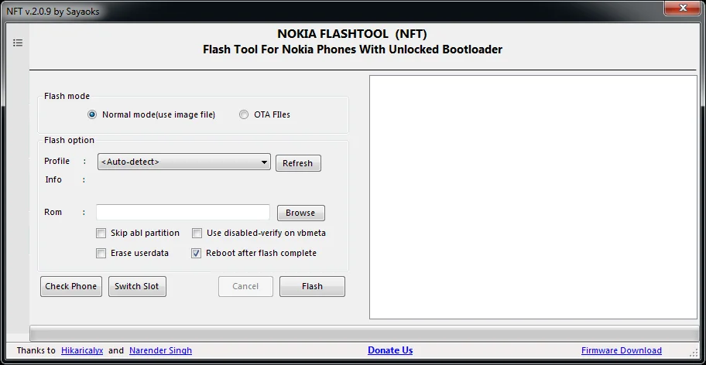Screen dimensions: 706x365
Task: Click the Refresh button
Action: pos(298,163)
